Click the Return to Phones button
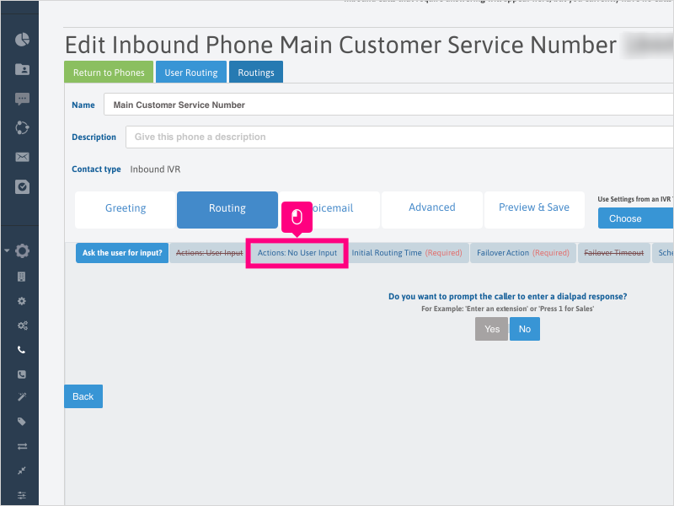The image size is (674, 506). click(x=109, y=73)
